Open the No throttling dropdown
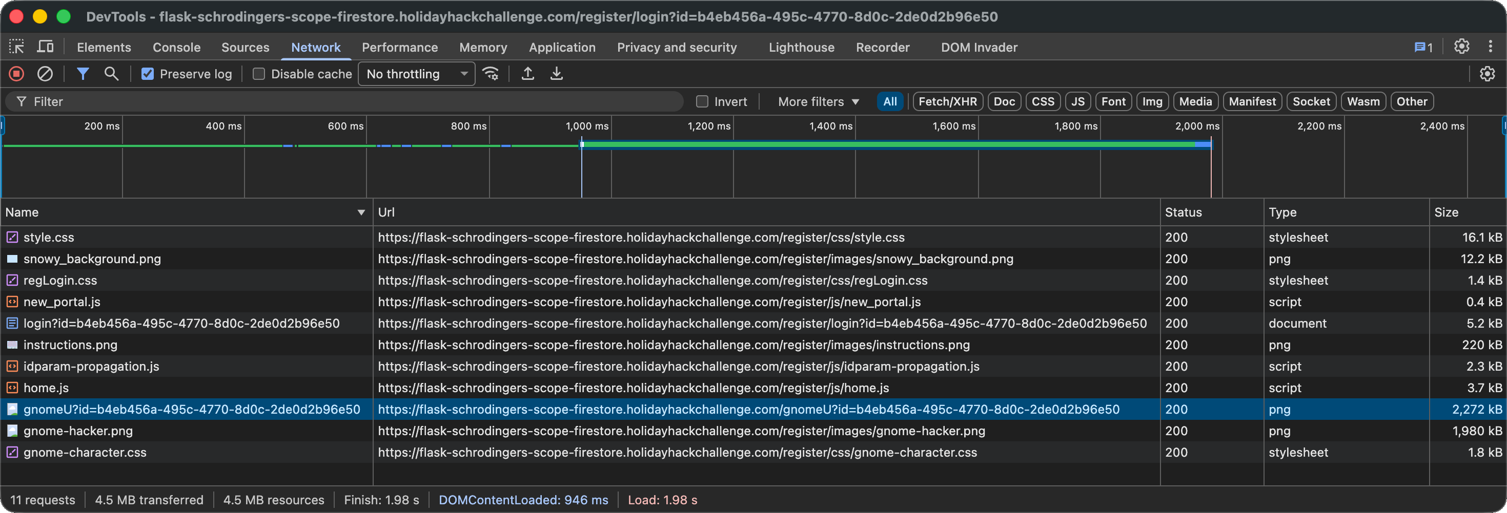This screenshot has width=1507, height=513. coord(416,74)
